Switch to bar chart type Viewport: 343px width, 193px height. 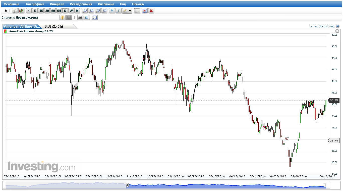pyautogui.click(x=15, y=11)
